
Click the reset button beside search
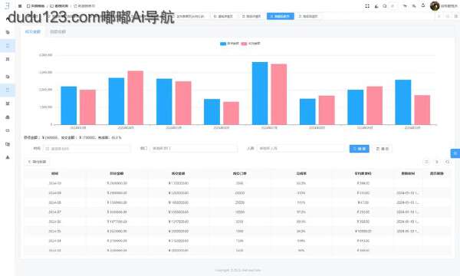pyautogui.click(x=383, y=149)
